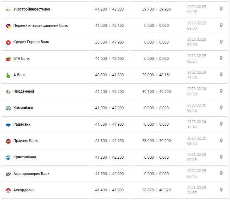Open the Агропросперис Банк link

(x=31, y=174)
